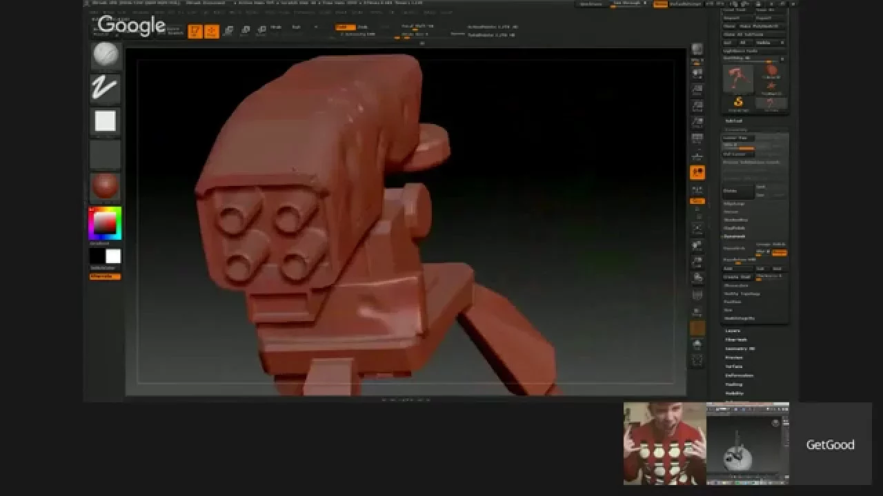Select the red sphere tool thumbnail
The image size is (883, 496).
click(772, 71)
